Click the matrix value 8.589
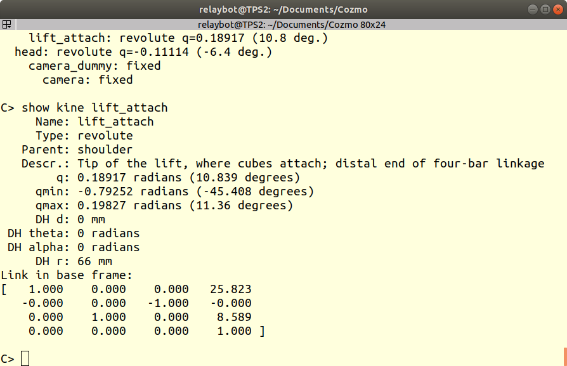567x366 pixels. 233,317
